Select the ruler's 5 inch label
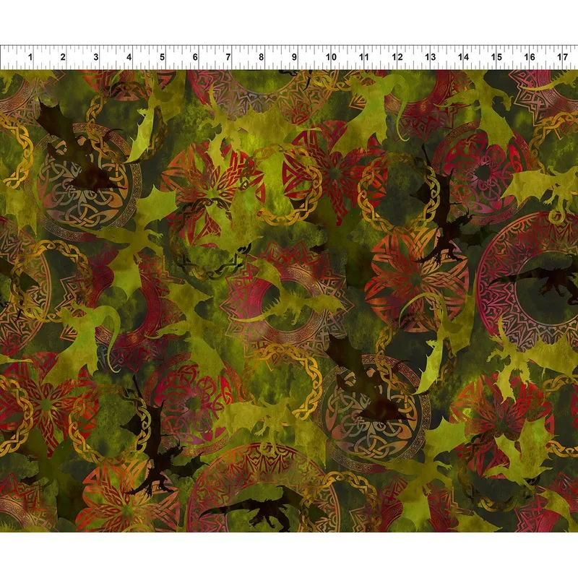The width and height of the screenshot is (578, 578). click(x=162, y=57)
